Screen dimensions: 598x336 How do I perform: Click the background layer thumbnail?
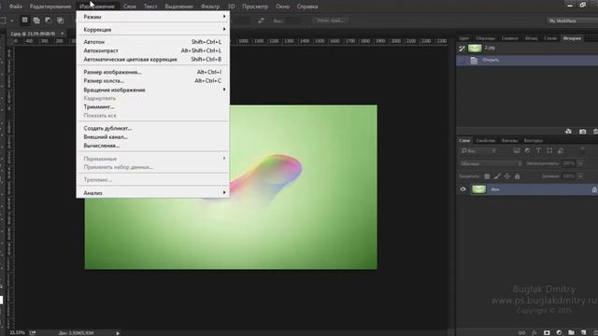click(x=478, y=189)
